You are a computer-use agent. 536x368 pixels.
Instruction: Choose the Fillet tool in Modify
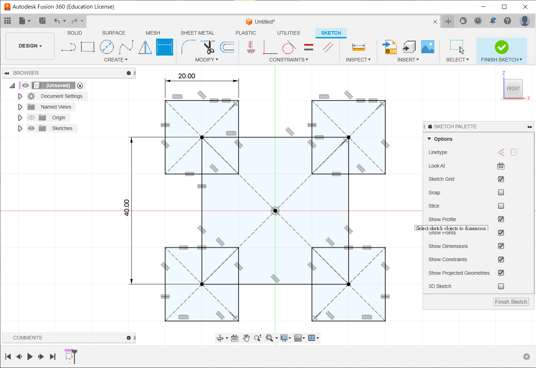tap(188, 47)
